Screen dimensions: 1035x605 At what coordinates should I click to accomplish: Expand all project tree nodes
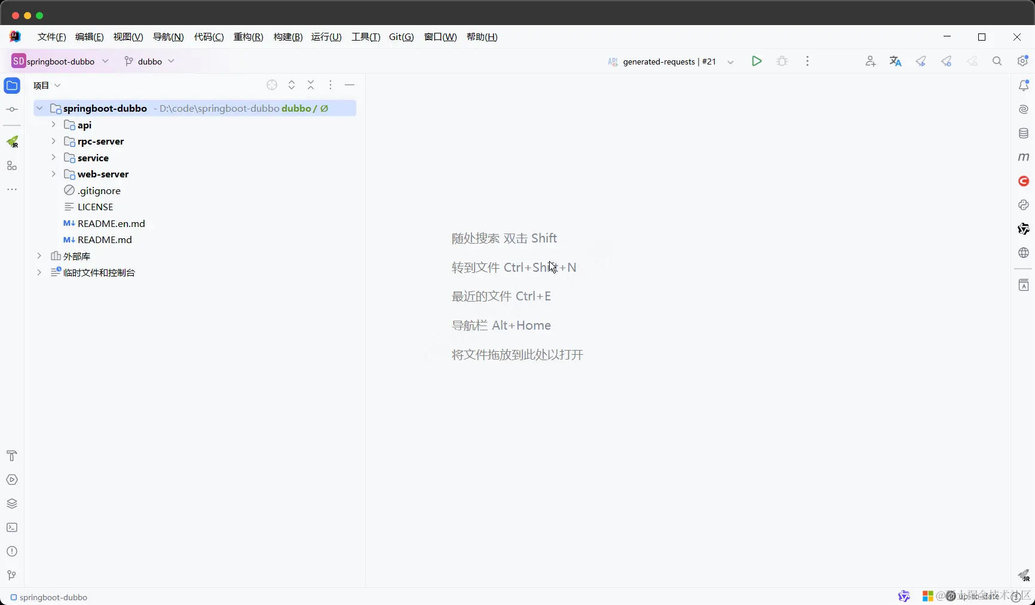pyautogui.click(x=292, y=85)
